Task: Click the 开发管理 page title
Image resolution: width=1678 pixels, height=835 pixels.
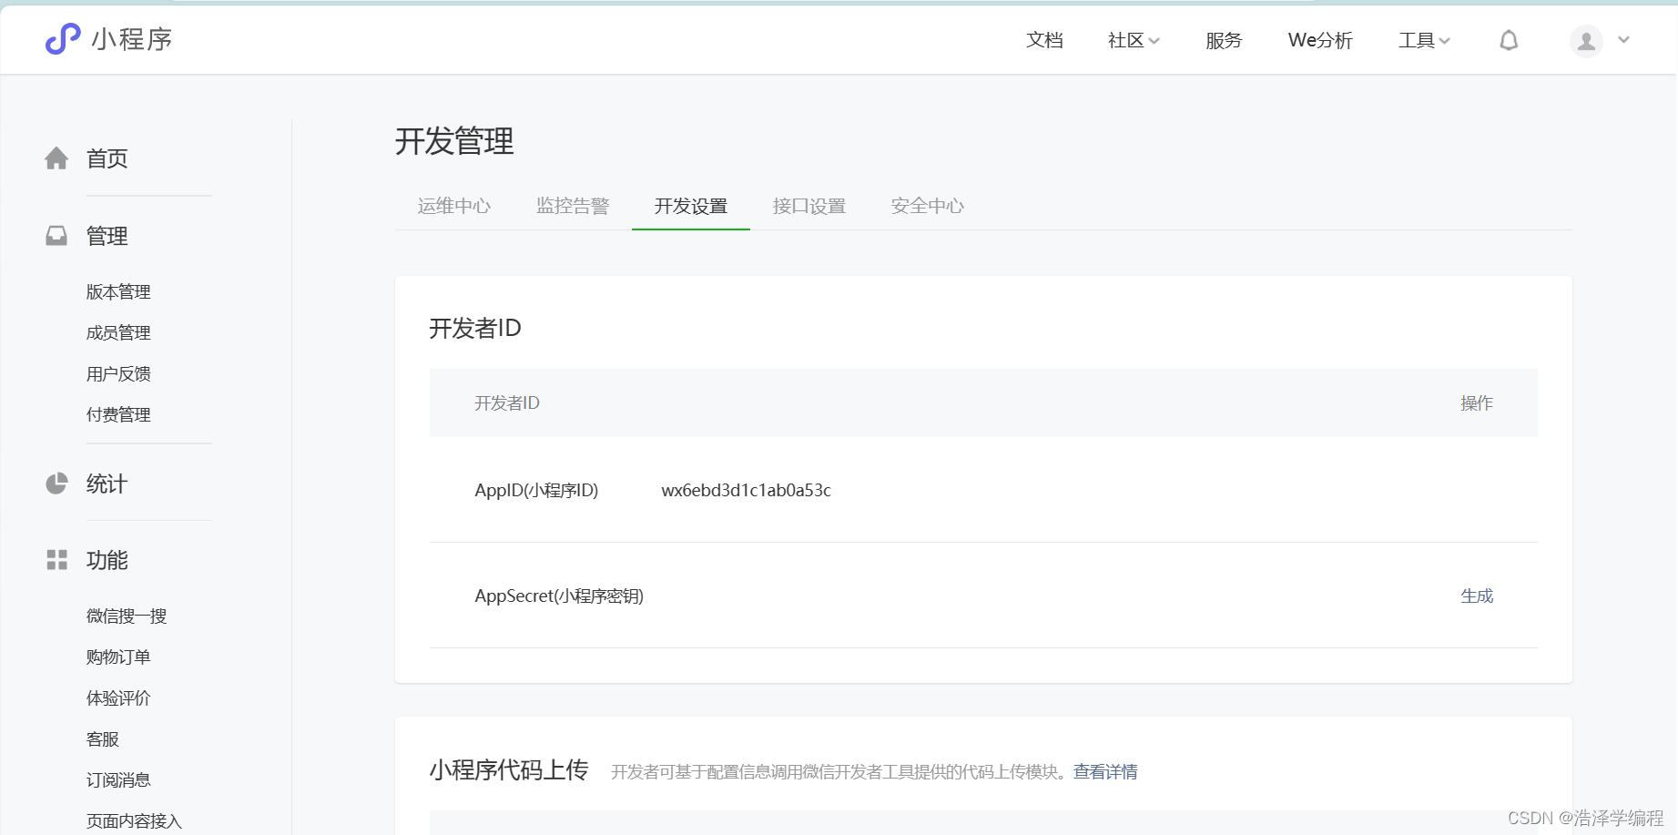Action: pos(454,141)
